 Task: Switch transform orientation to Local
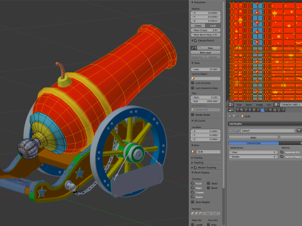pyautogui.click(x=213, y=26)
